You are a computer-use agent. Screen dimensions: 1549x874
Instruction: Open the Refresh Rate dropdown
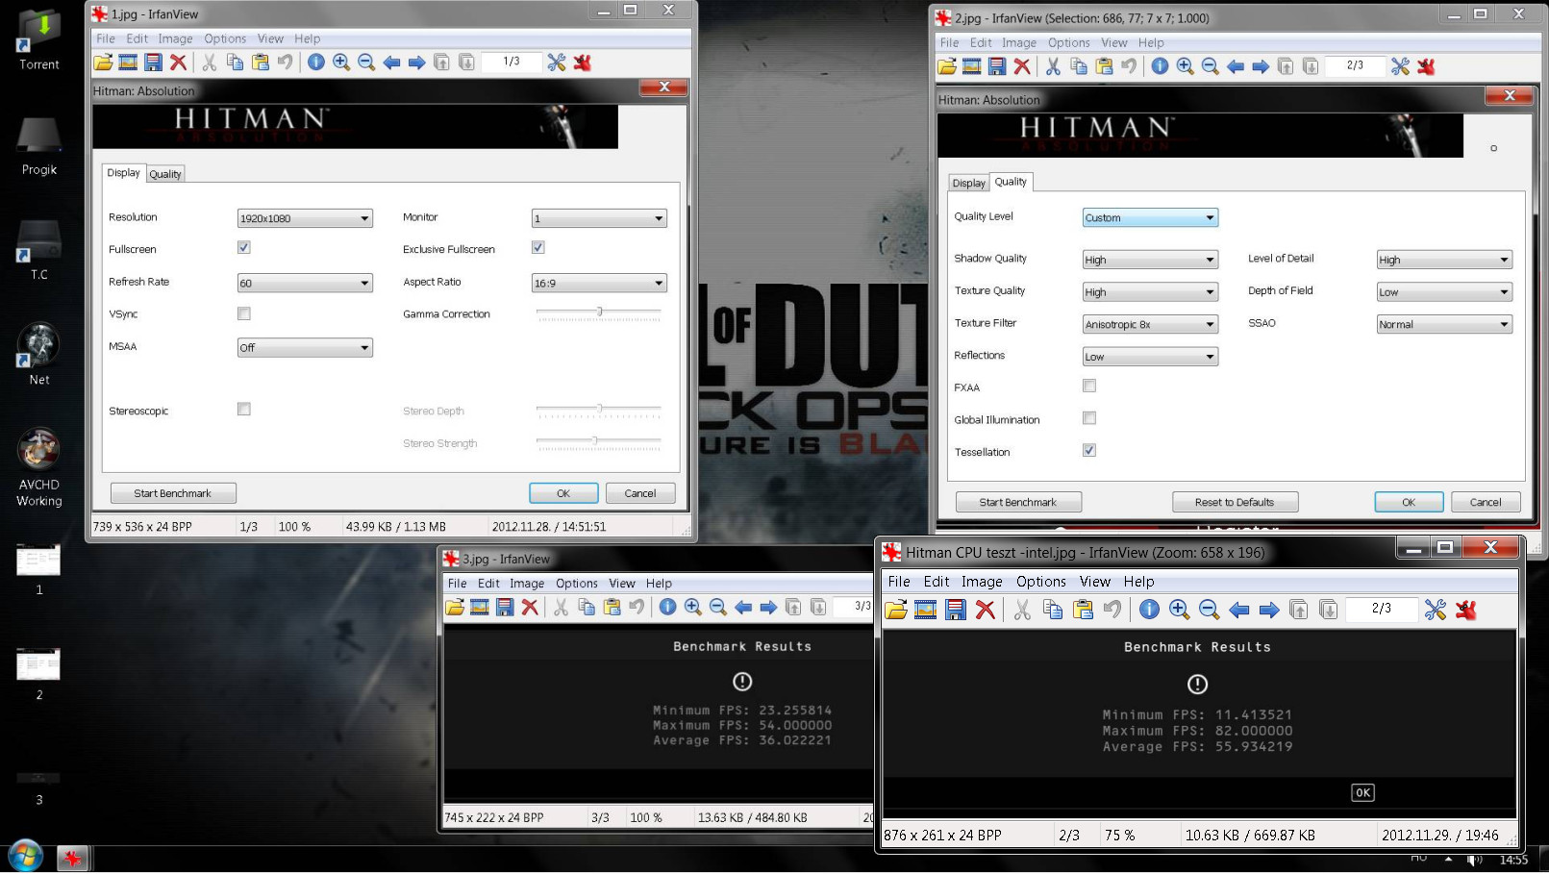(x=305, y=283)
